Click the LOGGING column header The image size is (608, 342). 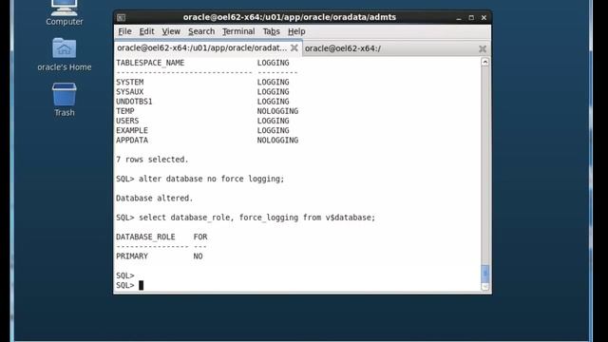point(273,63)
